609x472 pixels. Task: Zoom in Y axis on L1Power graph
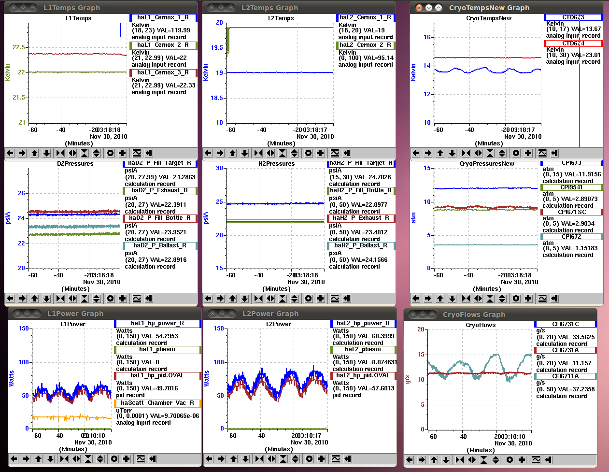point(88,459)
